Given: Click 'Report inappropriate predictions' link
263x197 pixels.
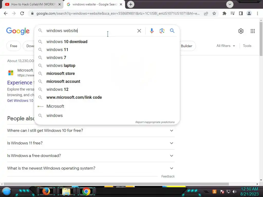Looking at the screenshot, I should [x=155, y=122].
